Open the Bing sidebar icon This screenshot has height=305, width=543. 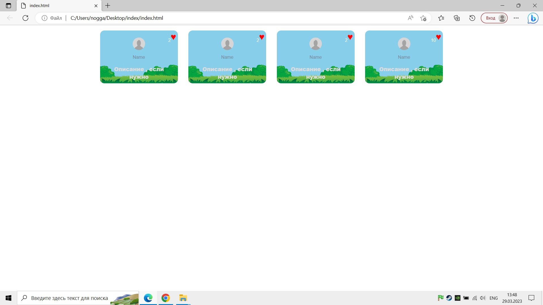coord(533,18)
